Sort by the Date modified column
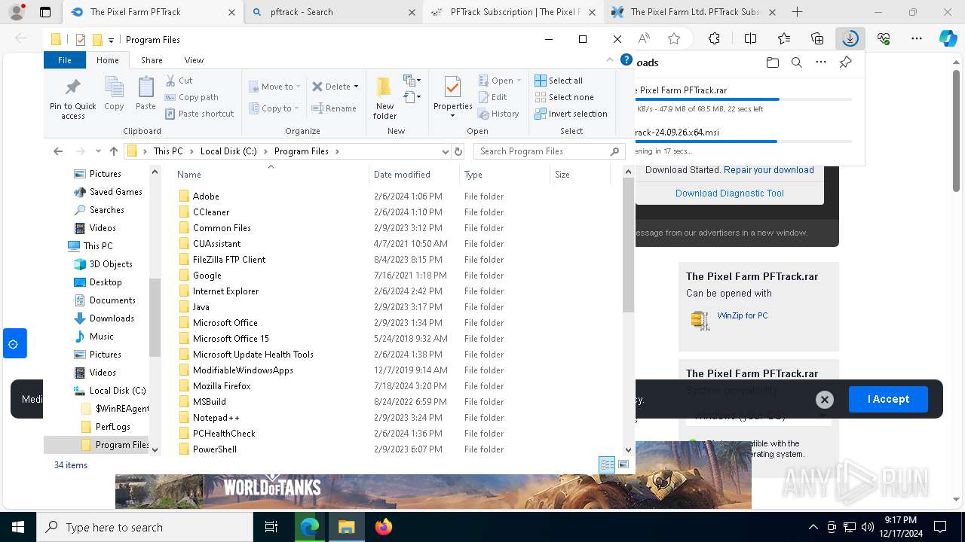965x542 pixels. point(414,175)
